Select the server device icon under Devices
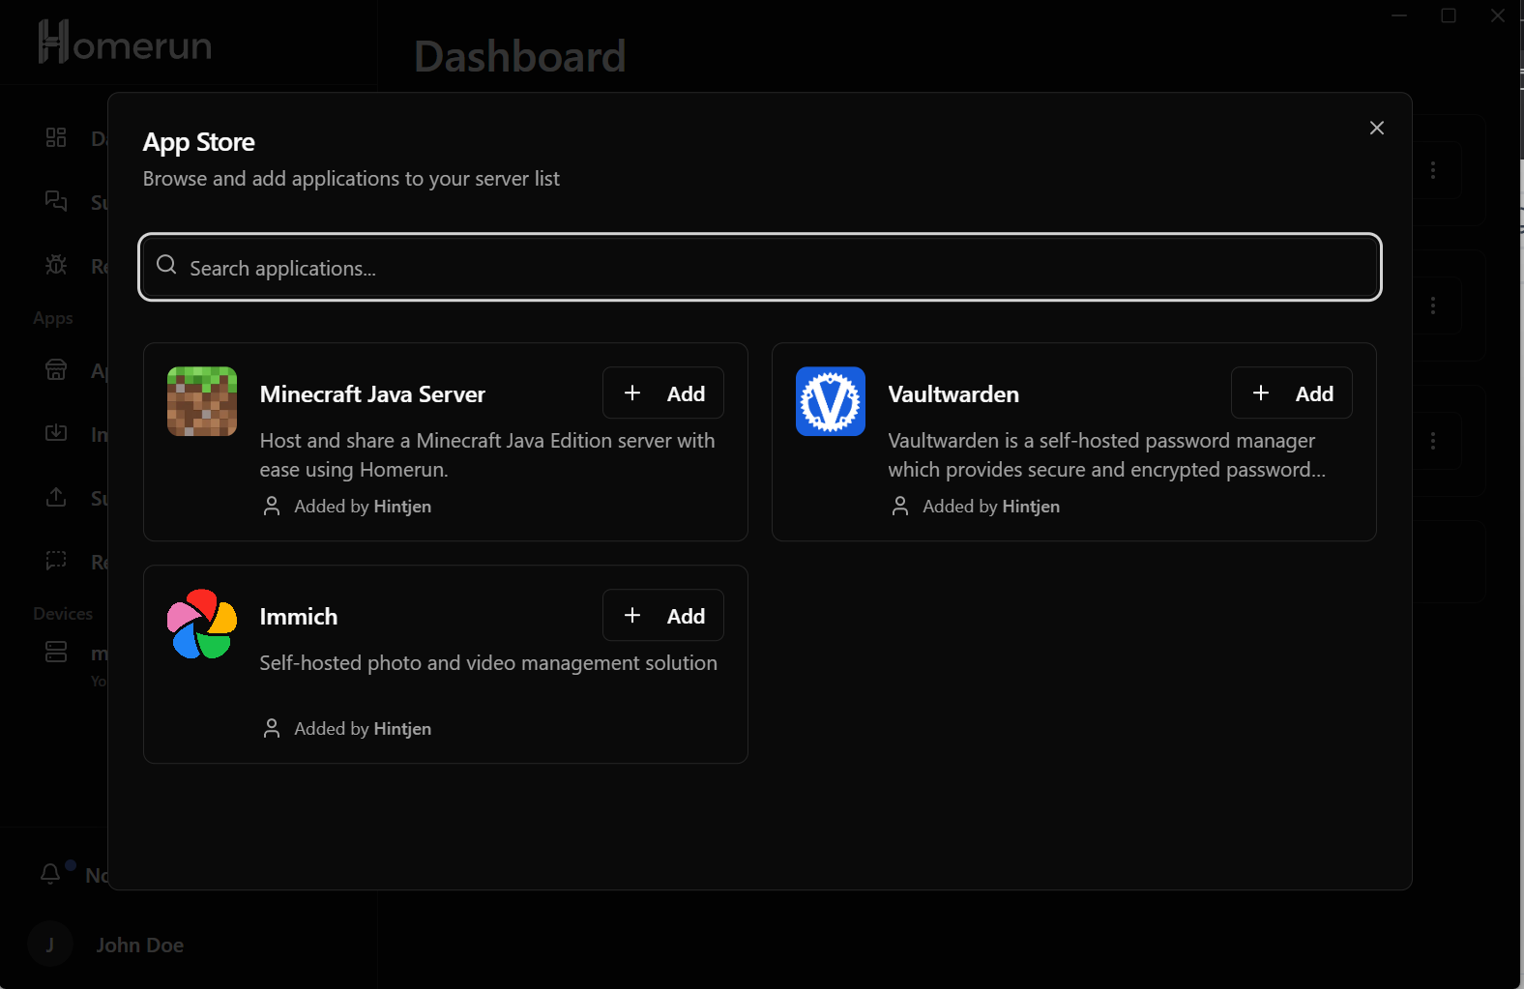1524x989 pixels. click(x=56, y=652)
